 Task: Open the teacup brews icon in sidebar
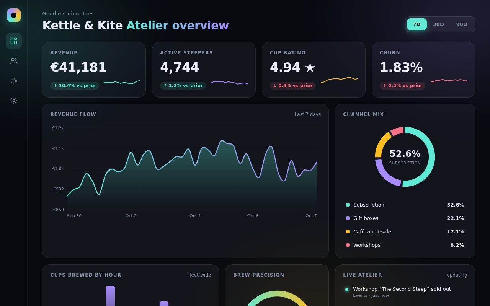(x=14, y=81)
